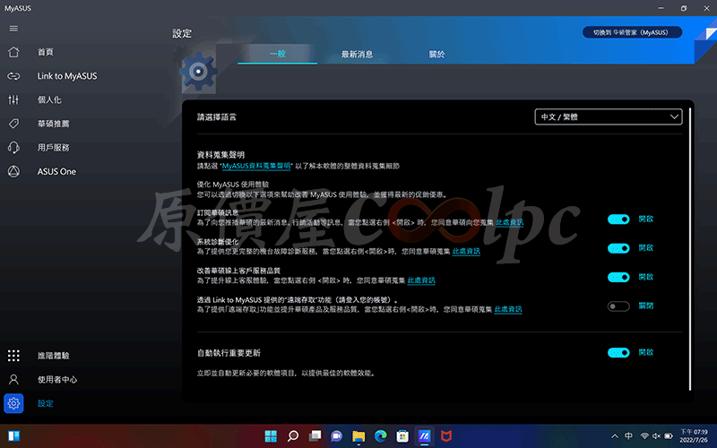
Task: Open 使用者中心 user icon
Action: [x=13, y=380]
